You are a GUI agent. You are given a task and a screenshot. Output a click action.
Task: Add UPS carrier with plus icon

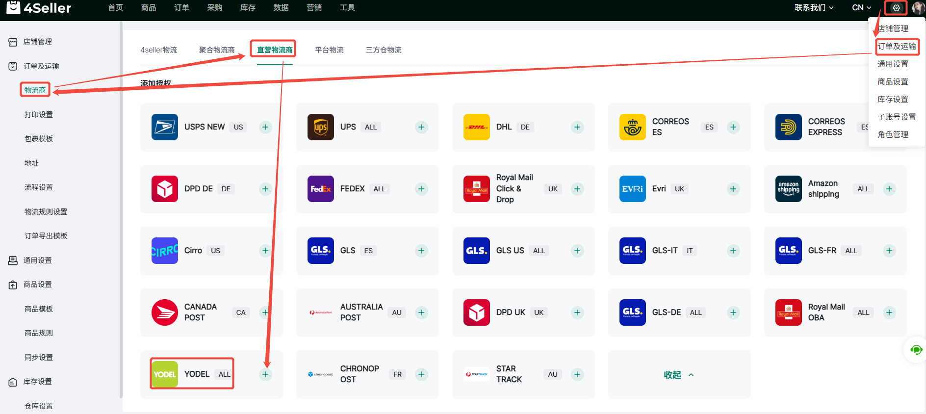coord(421,127)
